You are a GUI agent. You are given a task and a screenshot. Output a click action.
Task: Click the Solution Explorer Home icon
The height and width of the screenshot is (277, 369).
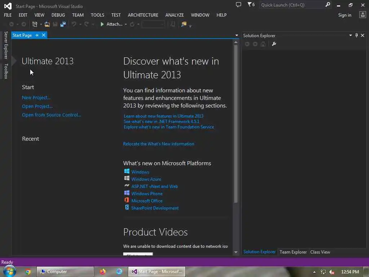point(263,44)
